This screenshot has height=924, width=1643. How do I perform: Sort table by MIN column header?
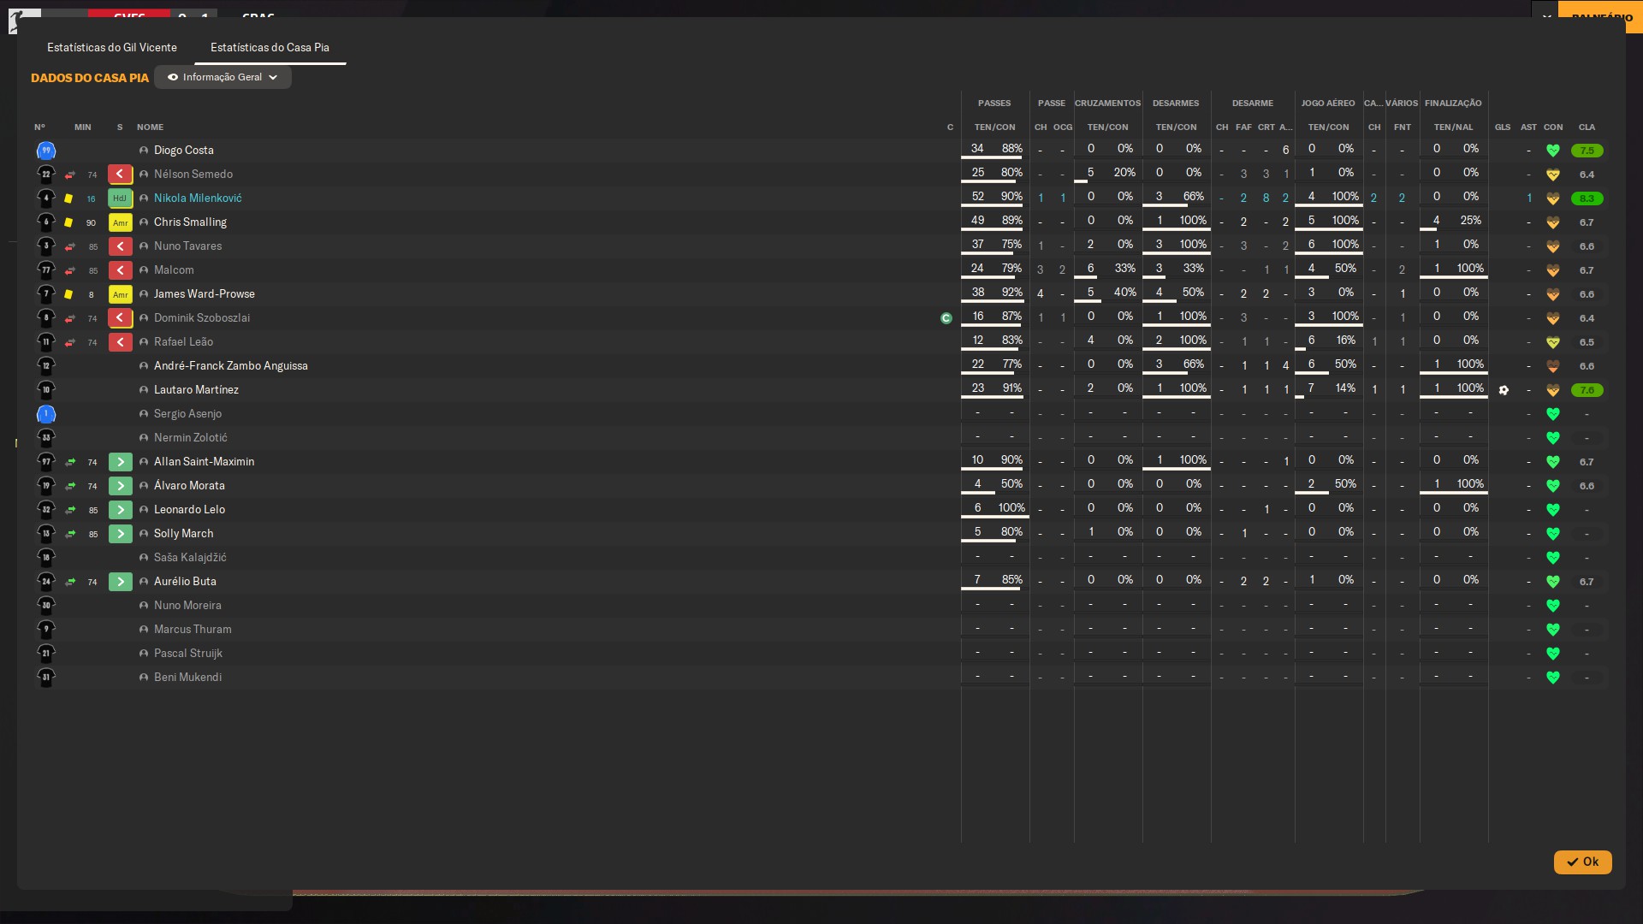pos(82,127)
